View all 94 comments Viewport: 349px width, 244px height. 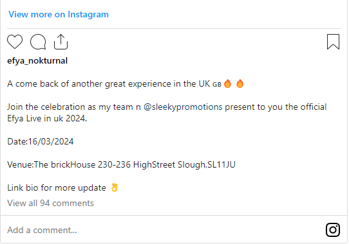pos(50,203)
